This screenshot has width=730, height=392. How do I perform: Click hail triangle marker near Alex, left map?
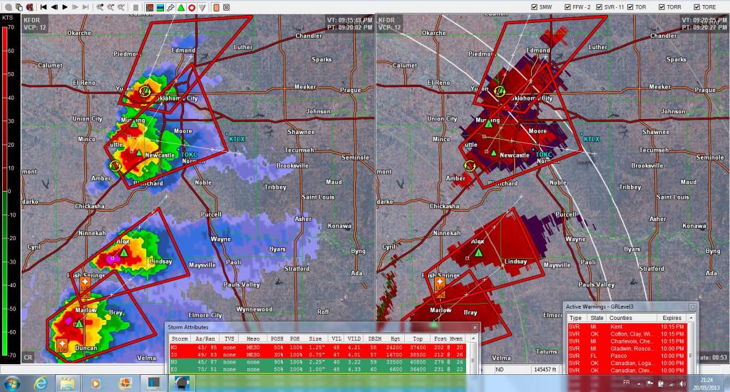click(x=123, y=252)
